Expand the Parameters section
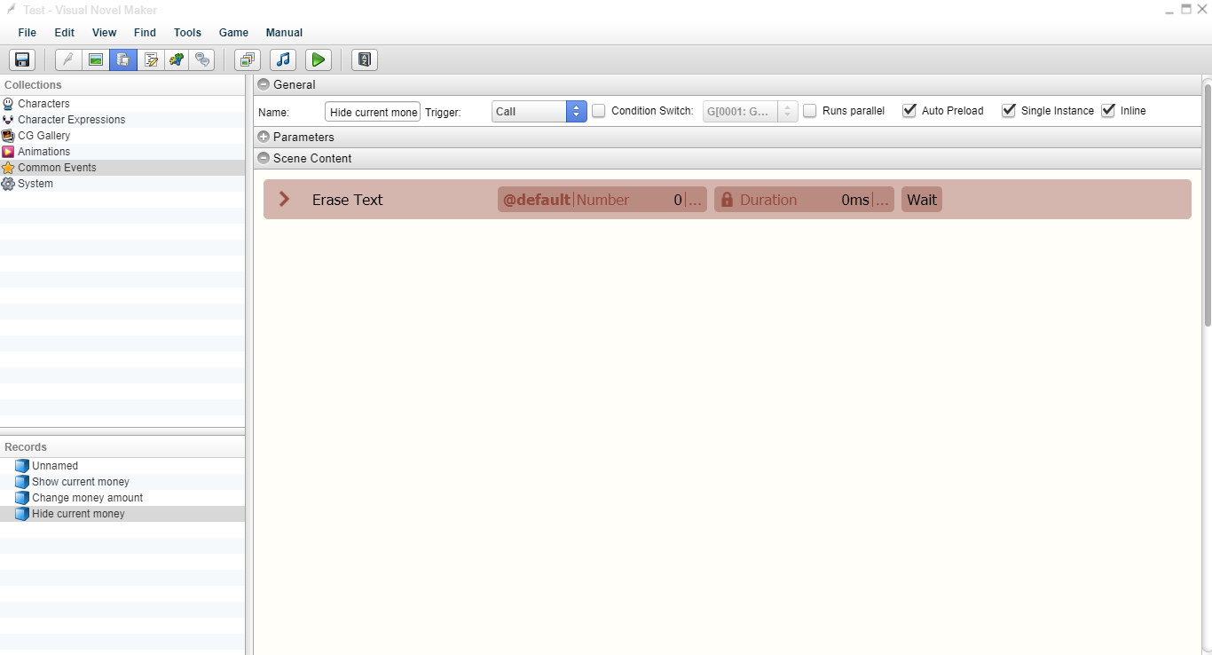The height and width of the screenshot is (655, 1212). tap(264, 138)
